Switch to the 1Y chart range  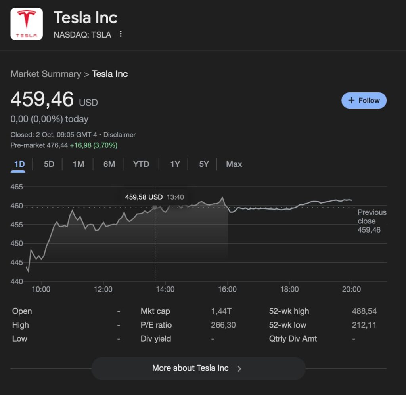(175, 164)
